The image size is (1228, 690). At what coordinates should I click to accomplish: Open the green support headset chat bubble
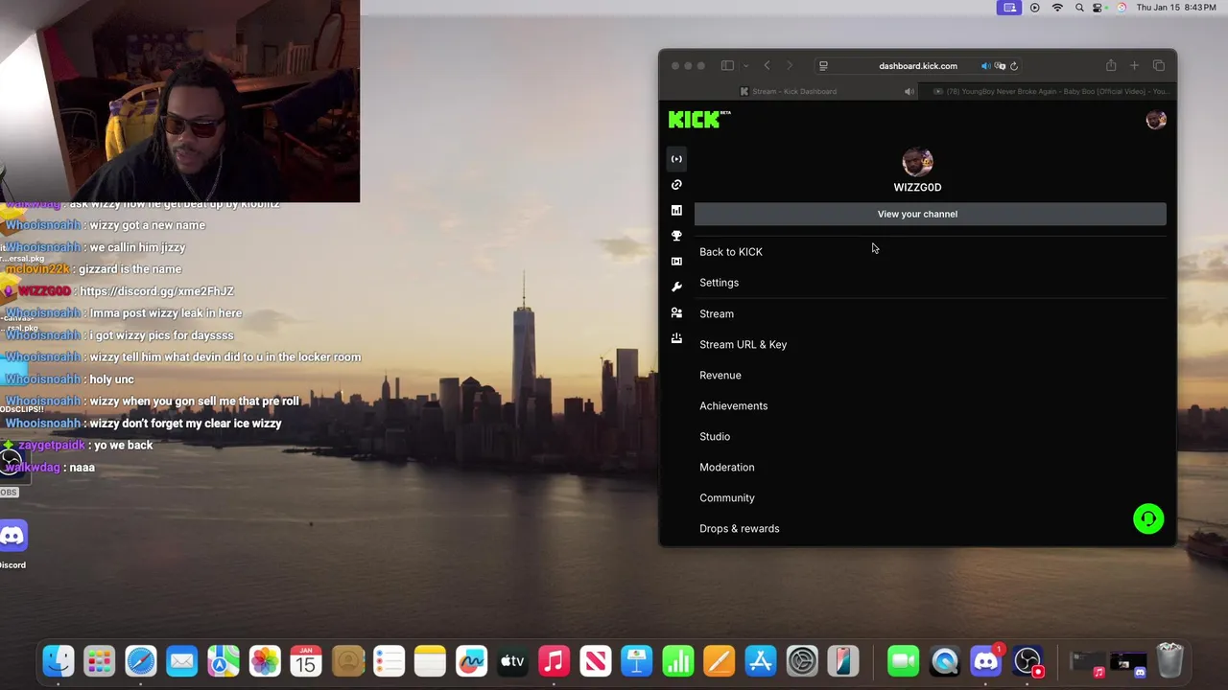tap(1148, 518)
